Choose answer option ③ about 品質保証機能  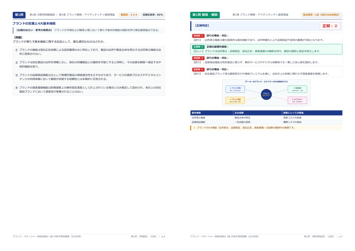[x=89, y=77]
